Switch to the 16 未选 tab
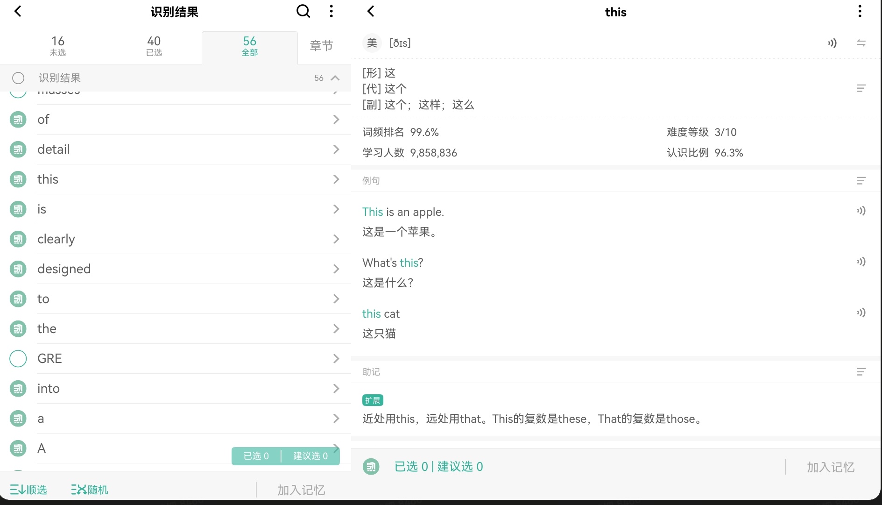 point(58,46)
